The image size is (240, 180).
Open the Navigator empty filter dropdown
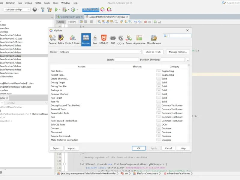(26, 103)
